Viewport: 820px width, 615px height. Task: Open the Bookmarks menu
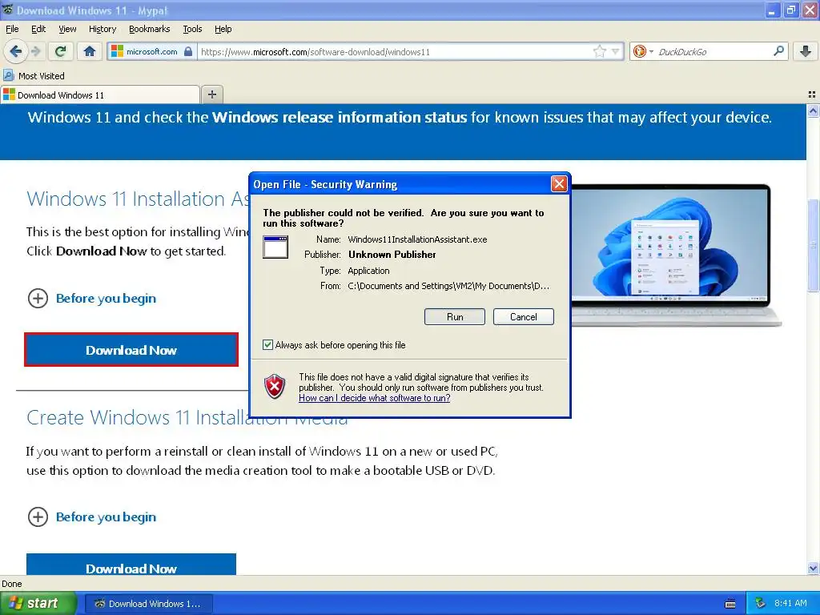pos(149,29)
